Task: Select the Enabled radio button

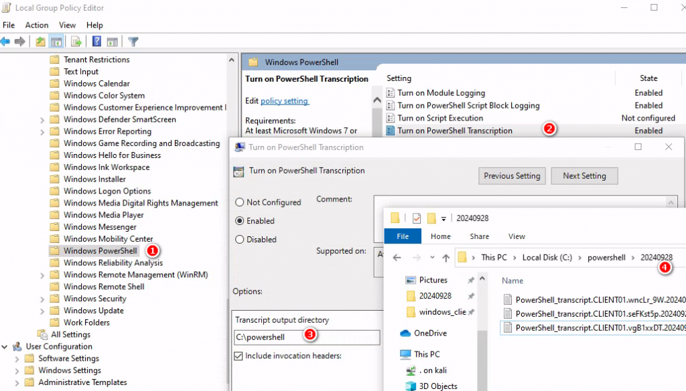Action: (x=239, y=221)
